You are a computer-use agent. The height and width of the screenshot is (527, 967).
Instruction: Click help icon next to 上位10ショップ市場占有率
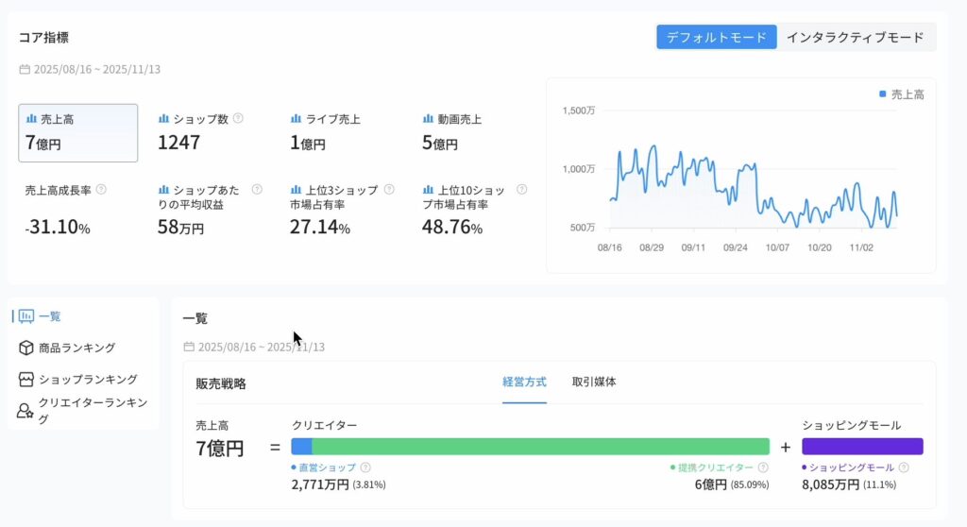(521, 190)
